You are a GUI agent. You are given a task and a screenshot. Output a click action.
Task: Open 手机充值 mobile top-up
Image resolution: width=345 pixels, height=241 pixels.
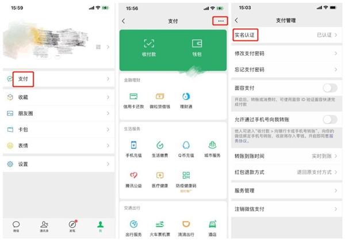click(x=133, y=148)
